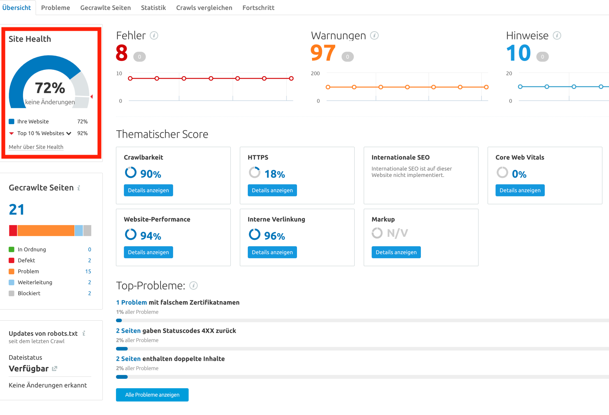Click the Crawlbarkeit progress ring icon
Viewport: 609px width, 415px height.
tap(131, 173)
